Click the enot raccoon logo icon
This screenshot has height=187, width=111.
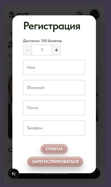12,14
